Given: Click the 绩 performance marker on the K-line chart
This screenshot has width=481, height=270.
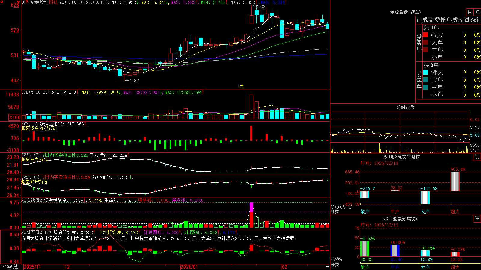Looking at the screenshot, I should tap(241, 87).
